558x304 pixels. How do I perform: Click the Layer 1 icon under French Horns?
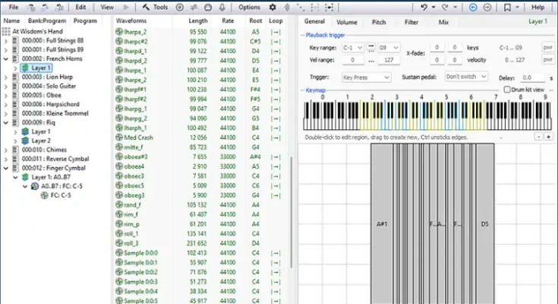tap(25, 68)
